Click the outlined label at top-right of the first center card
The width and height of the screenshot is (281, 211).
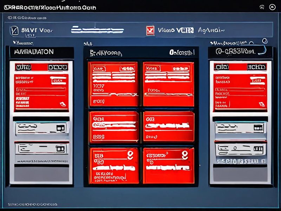click(128, 69)
